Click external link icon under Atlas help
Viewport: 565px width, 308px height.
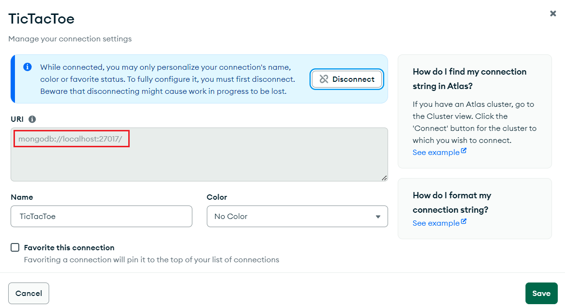pyautogui.click(x=464, y=151)
